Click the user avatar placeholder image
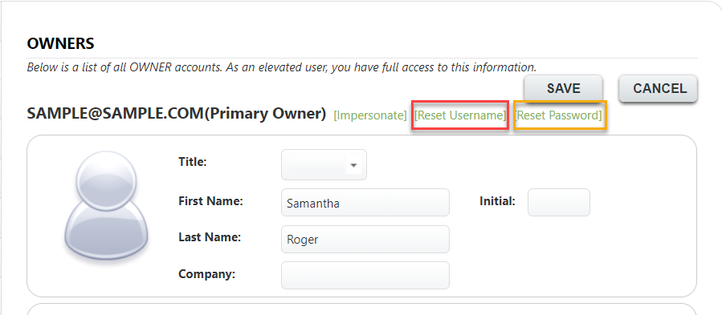 (106, 205)
